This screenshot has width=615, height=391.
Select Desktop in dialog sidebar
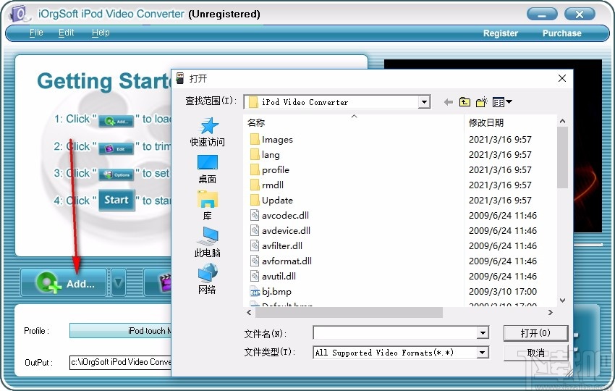207,169
